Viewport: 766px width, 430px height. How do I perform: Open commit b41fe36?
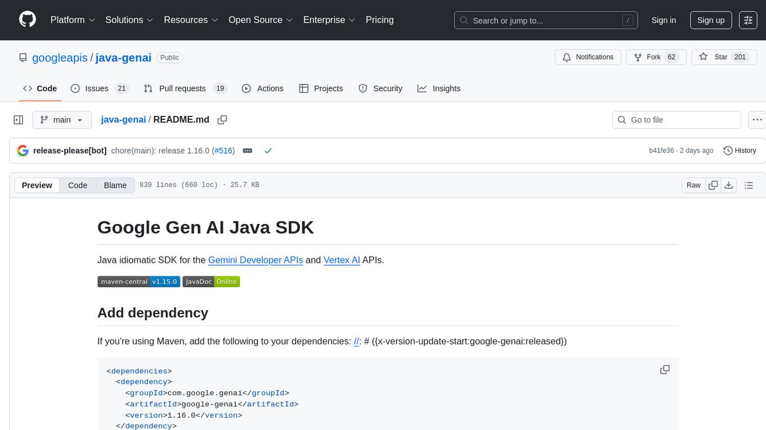(661, 151)
